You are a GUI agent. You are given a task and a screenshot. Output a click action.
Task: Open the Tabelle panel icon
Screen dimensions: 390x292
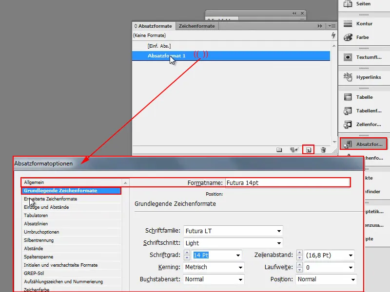348,97
